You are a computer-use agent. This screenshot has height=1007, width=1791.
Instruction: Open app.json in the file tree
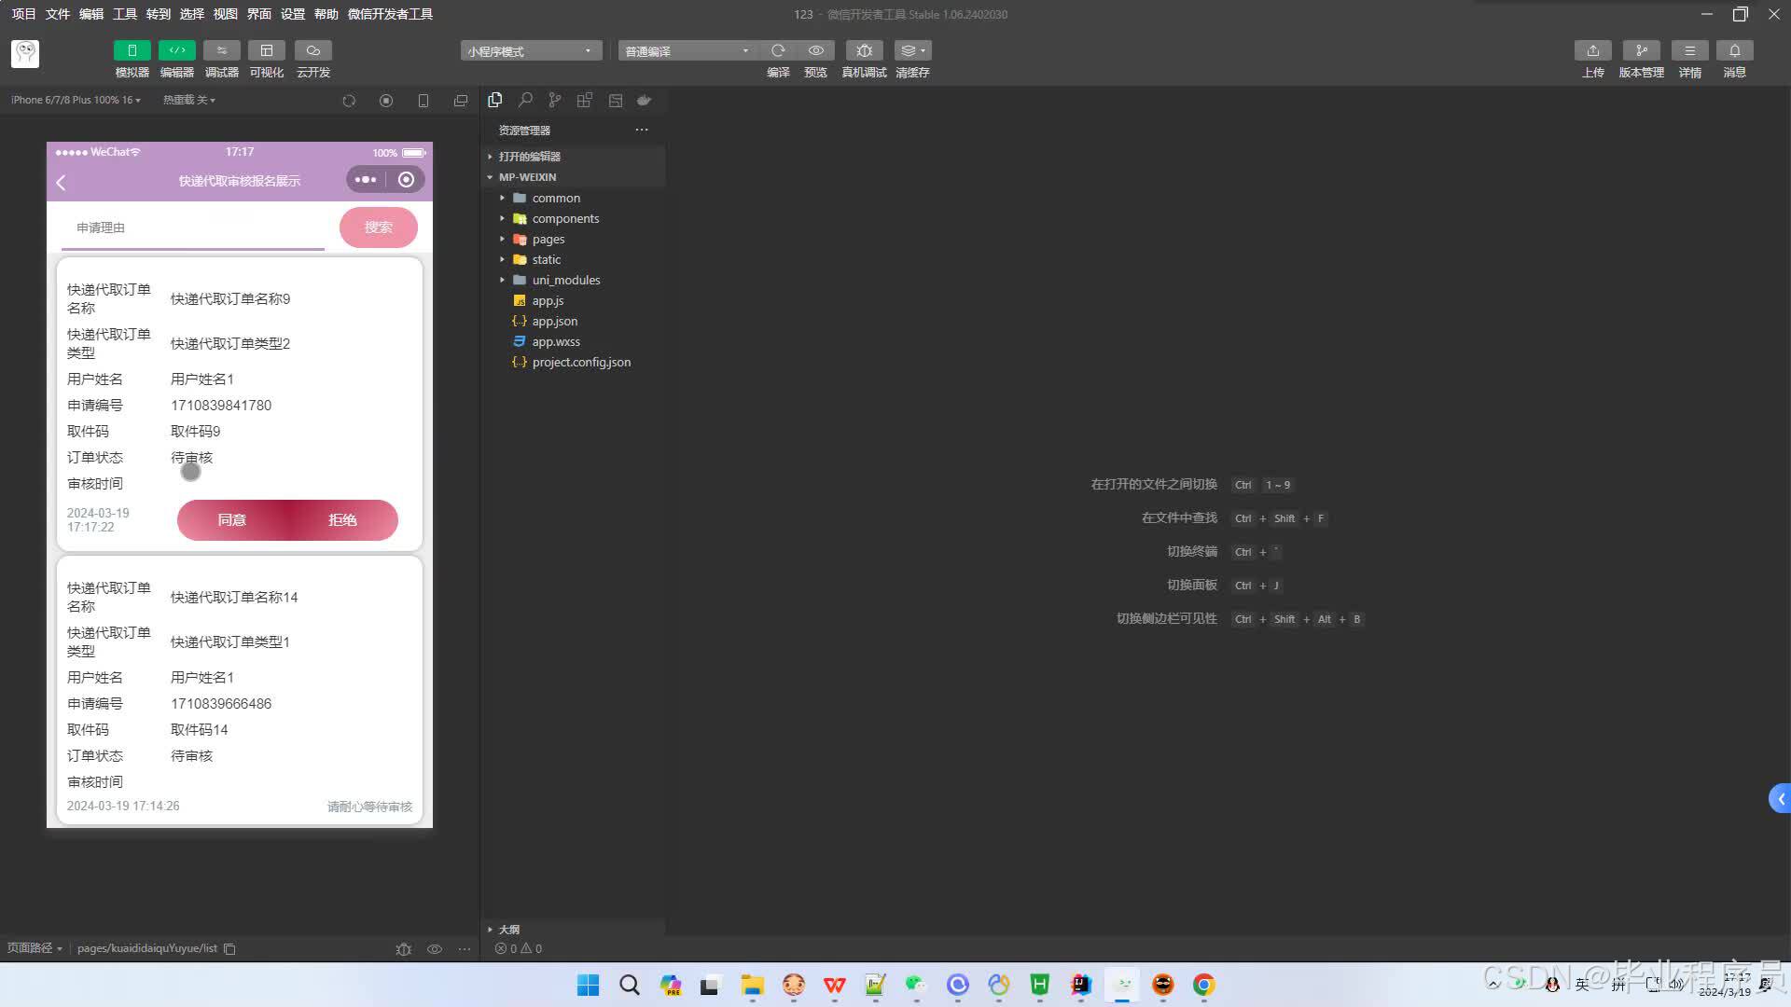555,322
